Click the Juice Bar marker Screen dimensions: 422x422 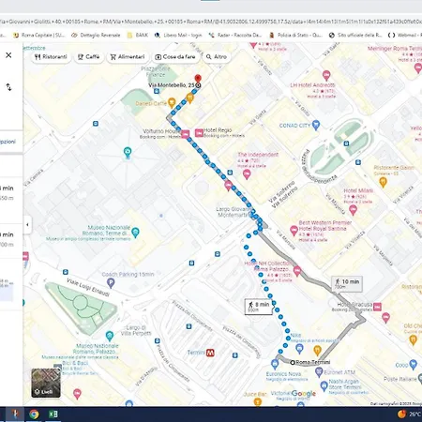[258, 401]
